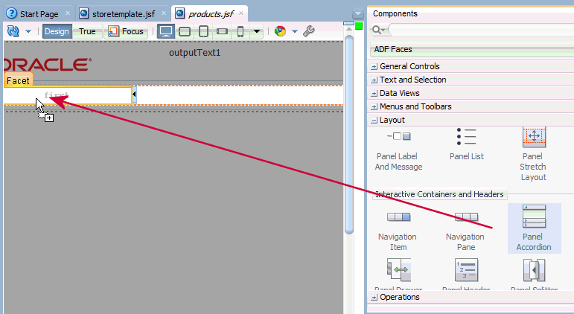Select the portrait tablet preview size

[x=203, y=31]
